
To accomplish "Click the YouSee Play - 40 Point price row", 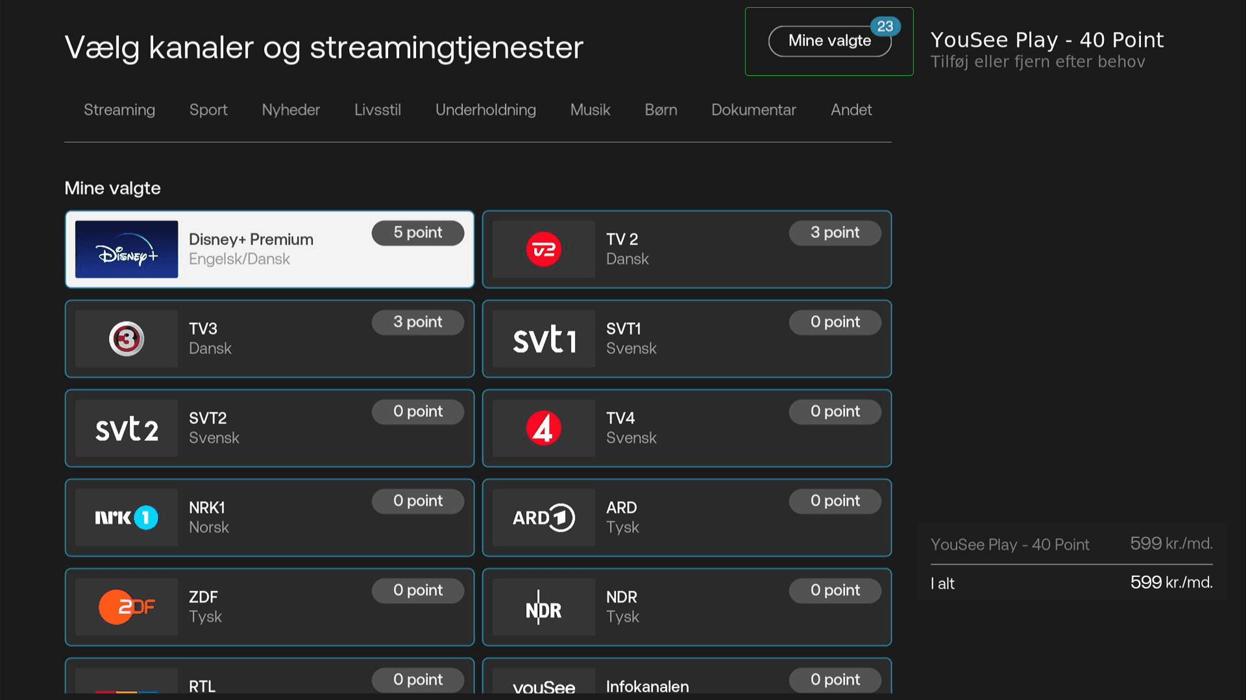I will click(x=1071, y=544).
